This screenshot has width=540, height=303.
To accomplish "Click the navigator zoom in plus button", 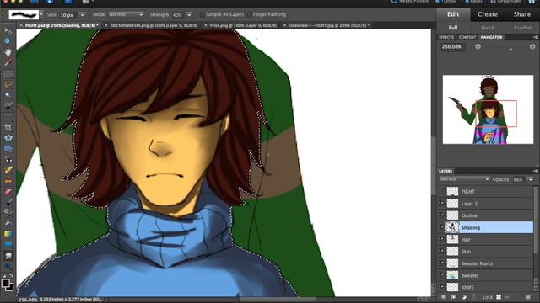I will pos(532,46).
